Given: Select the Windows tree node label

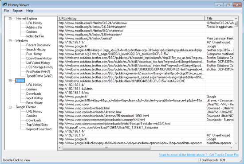Looking at the screenshot, I should [x=22, y=41].
